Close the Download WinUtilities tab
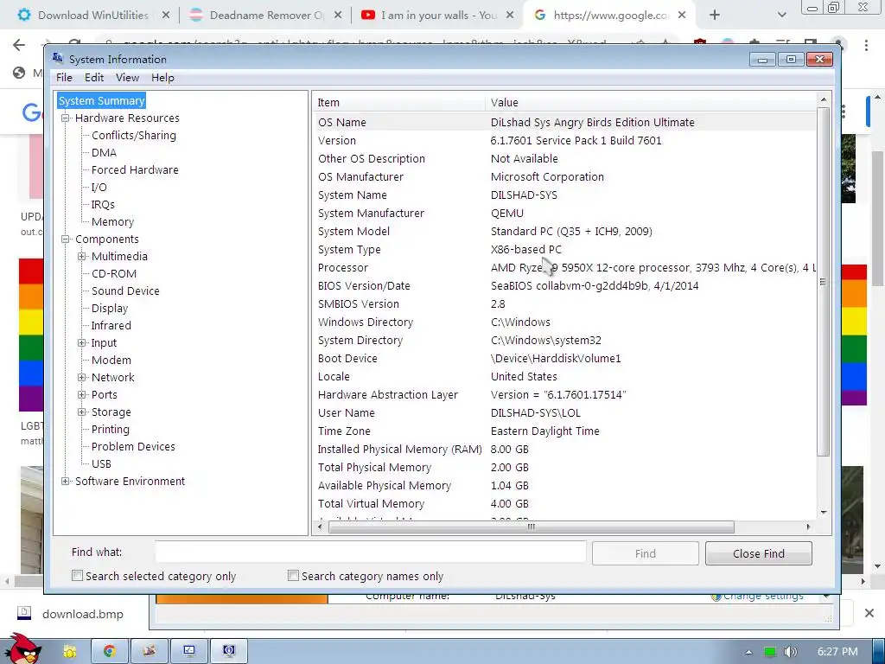 [x=165, y=16]
